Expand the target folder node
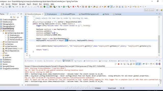The height and width of the screenshot is (91, 163). [1, 55]
